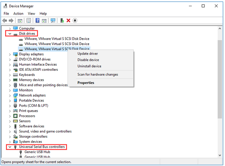Click the Properties sheet toolbar icon
This screenshot has height=166, width=225.
(29, 20)
